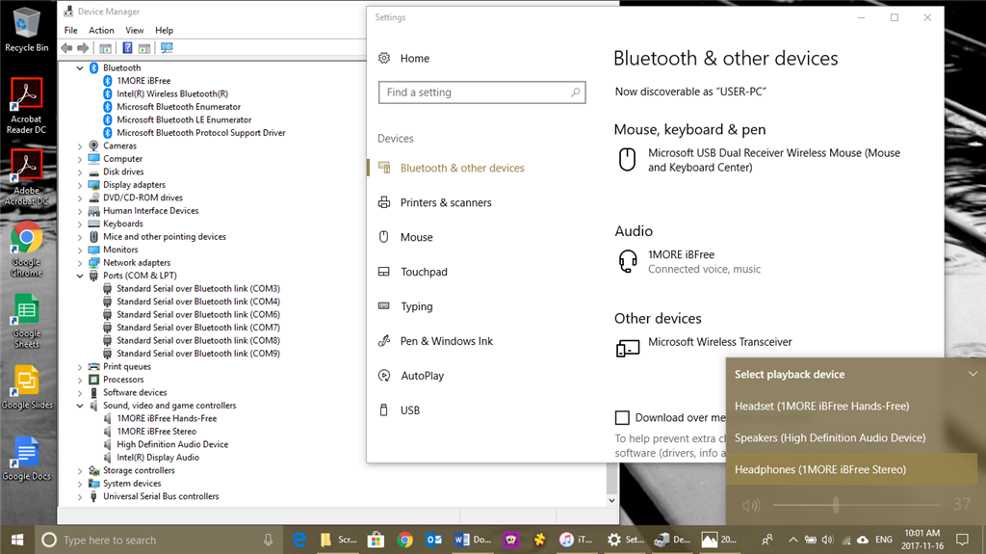This screenshot has height=554, width=986.
Task: Collapse the Select playback device chevron
Action: (x=973, y=374)
